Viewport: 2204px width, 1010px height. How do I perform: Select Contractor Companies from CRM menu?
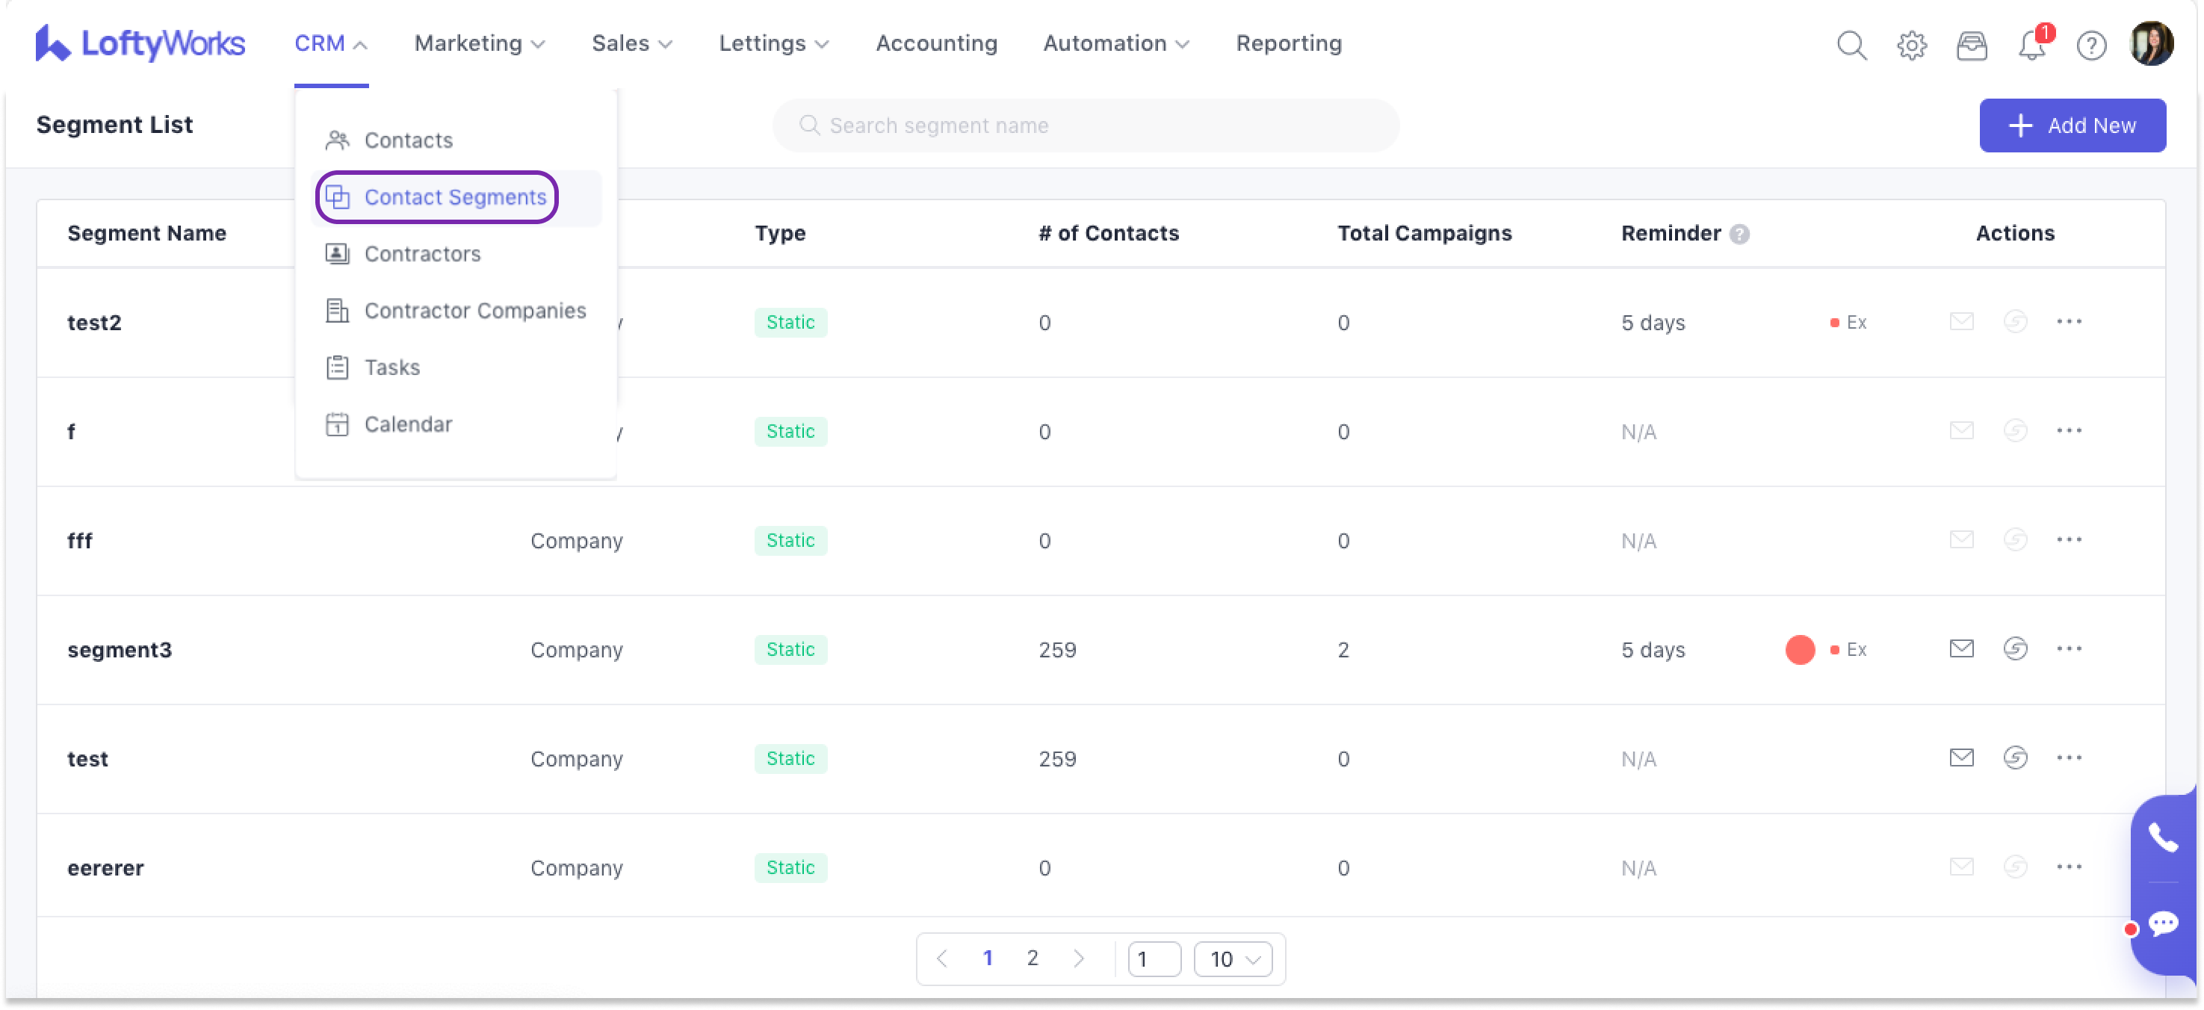(475, 311)
